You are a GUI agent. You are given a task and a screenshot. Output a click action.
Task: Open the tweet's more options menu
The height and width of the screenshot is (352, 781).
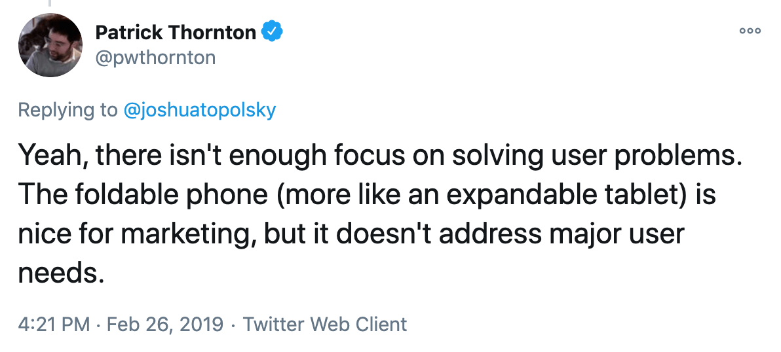[750, 31]
